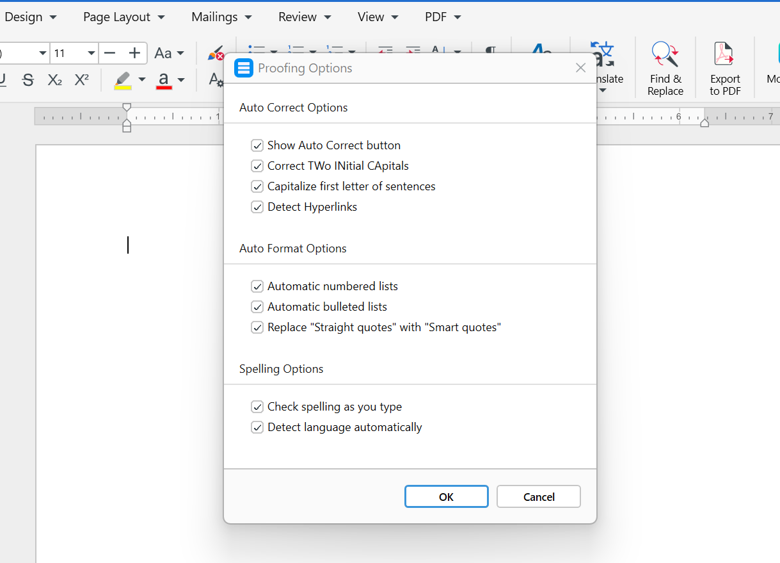780x563 pixels.
Task: Open the Mailings tab
Action: click(x=221, y=17)
